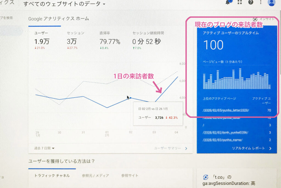Viewport: 281px width, 188px height.
Task: Switch to the 参照元 / メディア tab
Action: [x=95, y=175]
